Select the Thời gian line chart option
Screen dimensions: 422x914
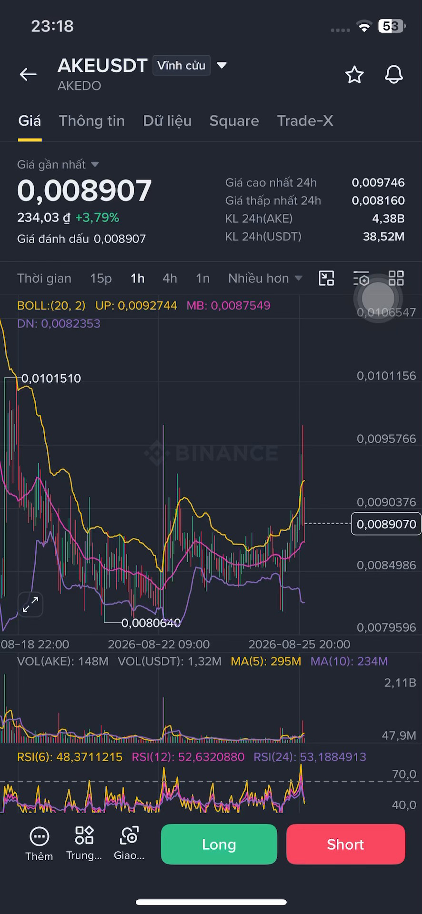point(44,278)
